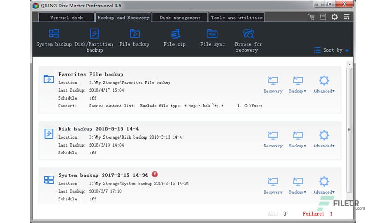
Task: Click last backup time '2018/3/13 14:04'
Action: tap(106, 145)
